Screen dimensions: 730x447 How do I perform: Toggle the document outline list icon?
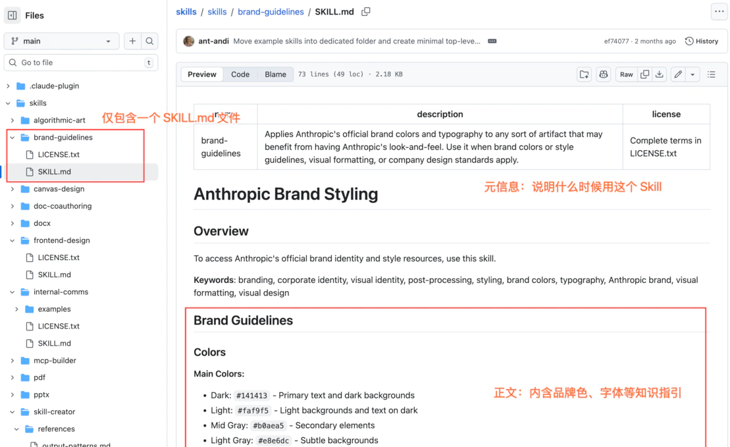click(x=712, y=74)
